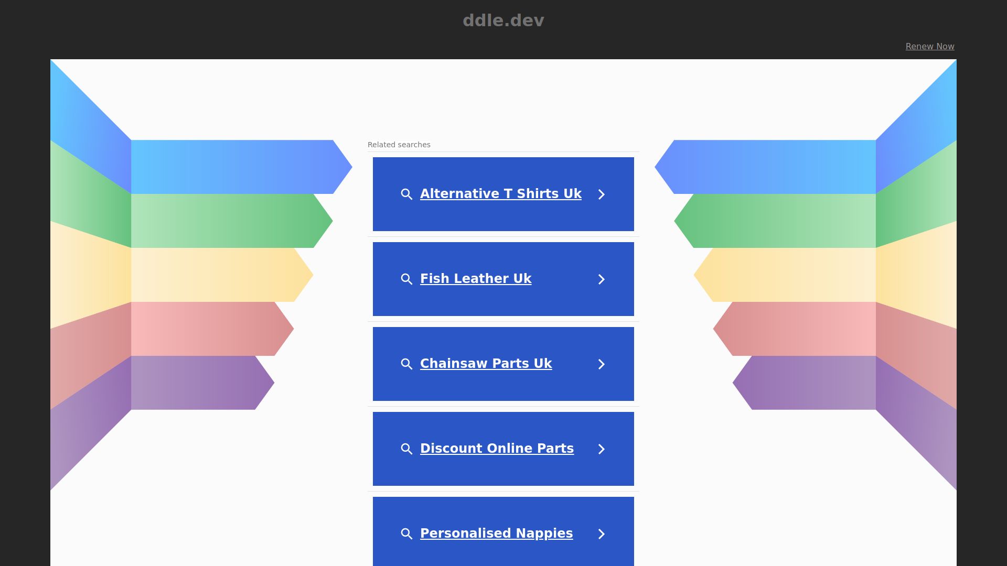
Task: Click the right arrow on Fish Leather Uk
Action: (x=602, y=279)
